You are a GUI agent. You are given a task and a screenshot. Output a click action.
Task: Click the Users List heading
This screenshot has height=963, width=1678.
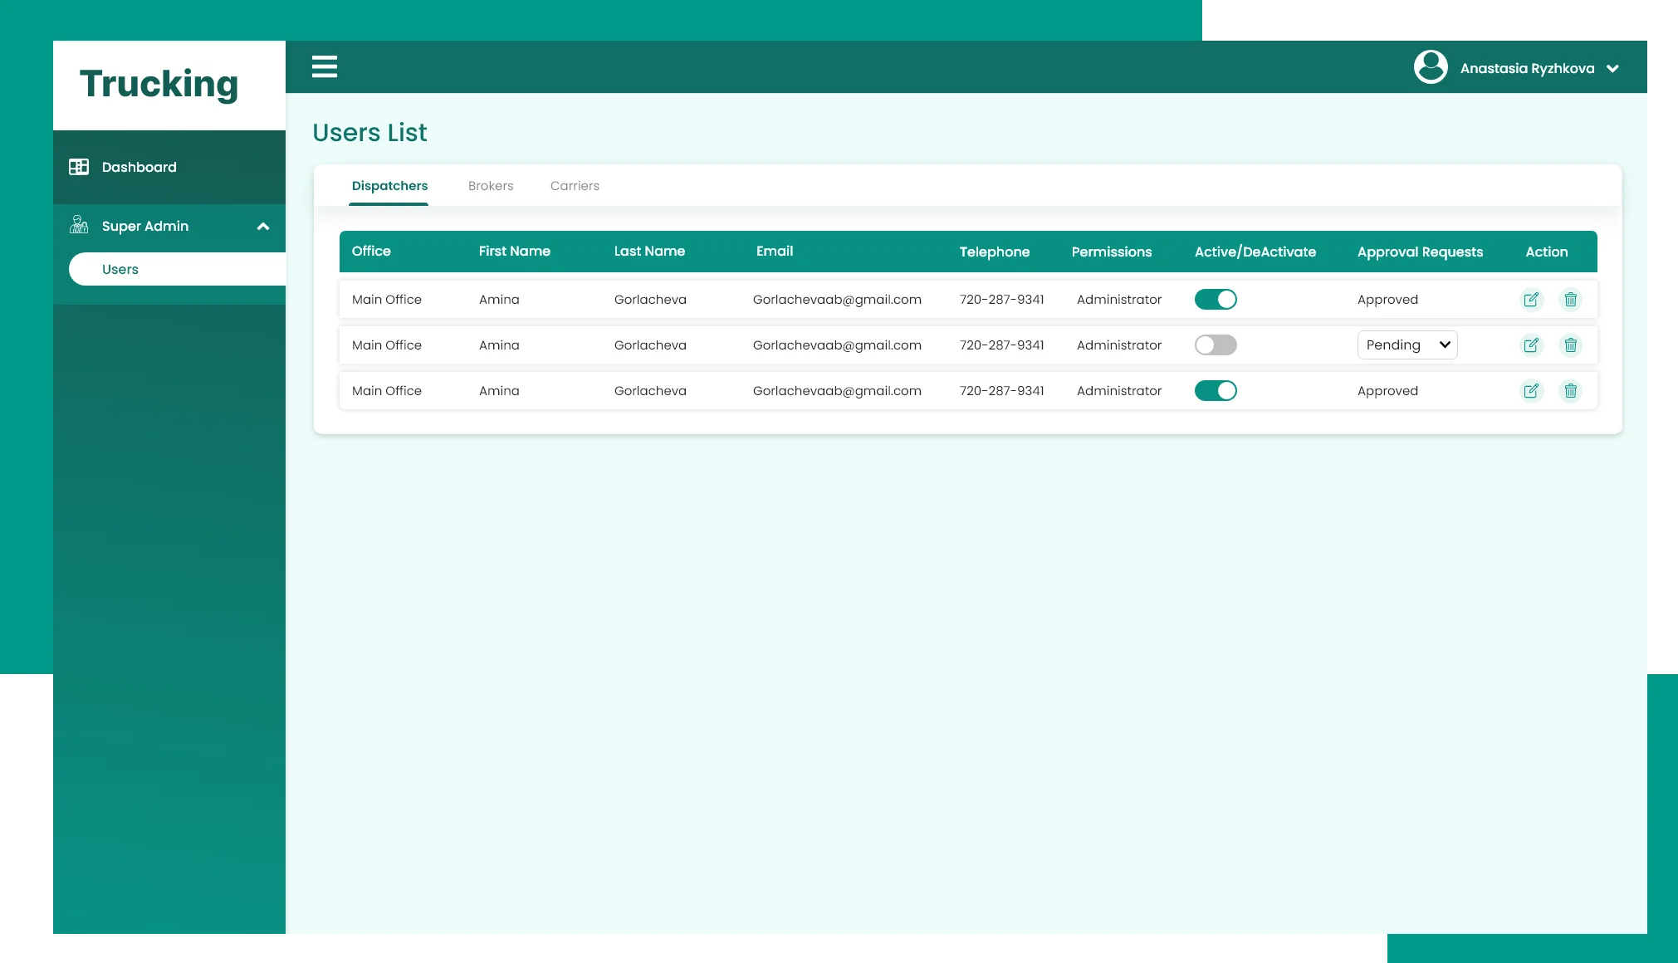click(369, 133)
